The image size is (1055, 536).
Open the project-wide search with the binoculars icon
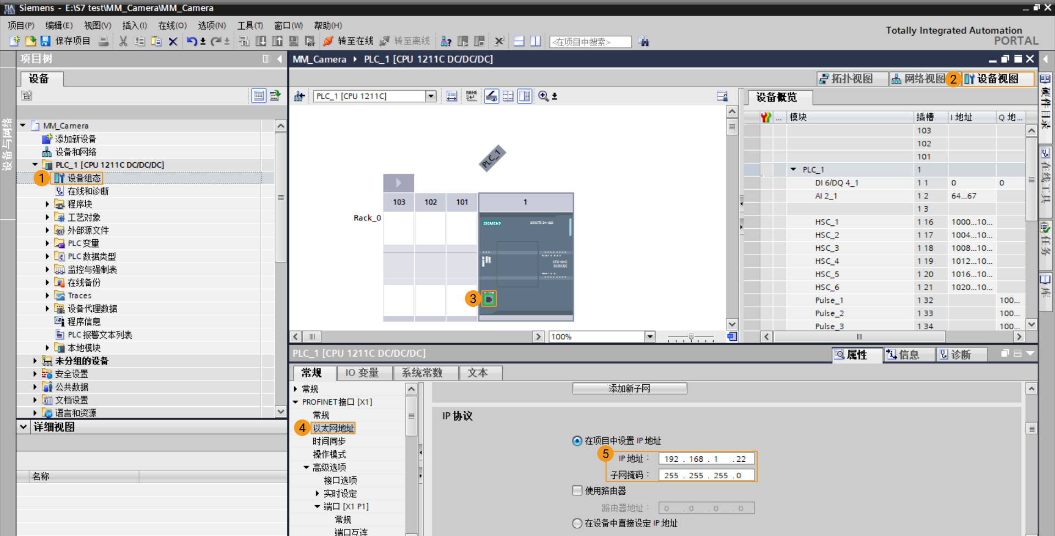pos(643,41)
